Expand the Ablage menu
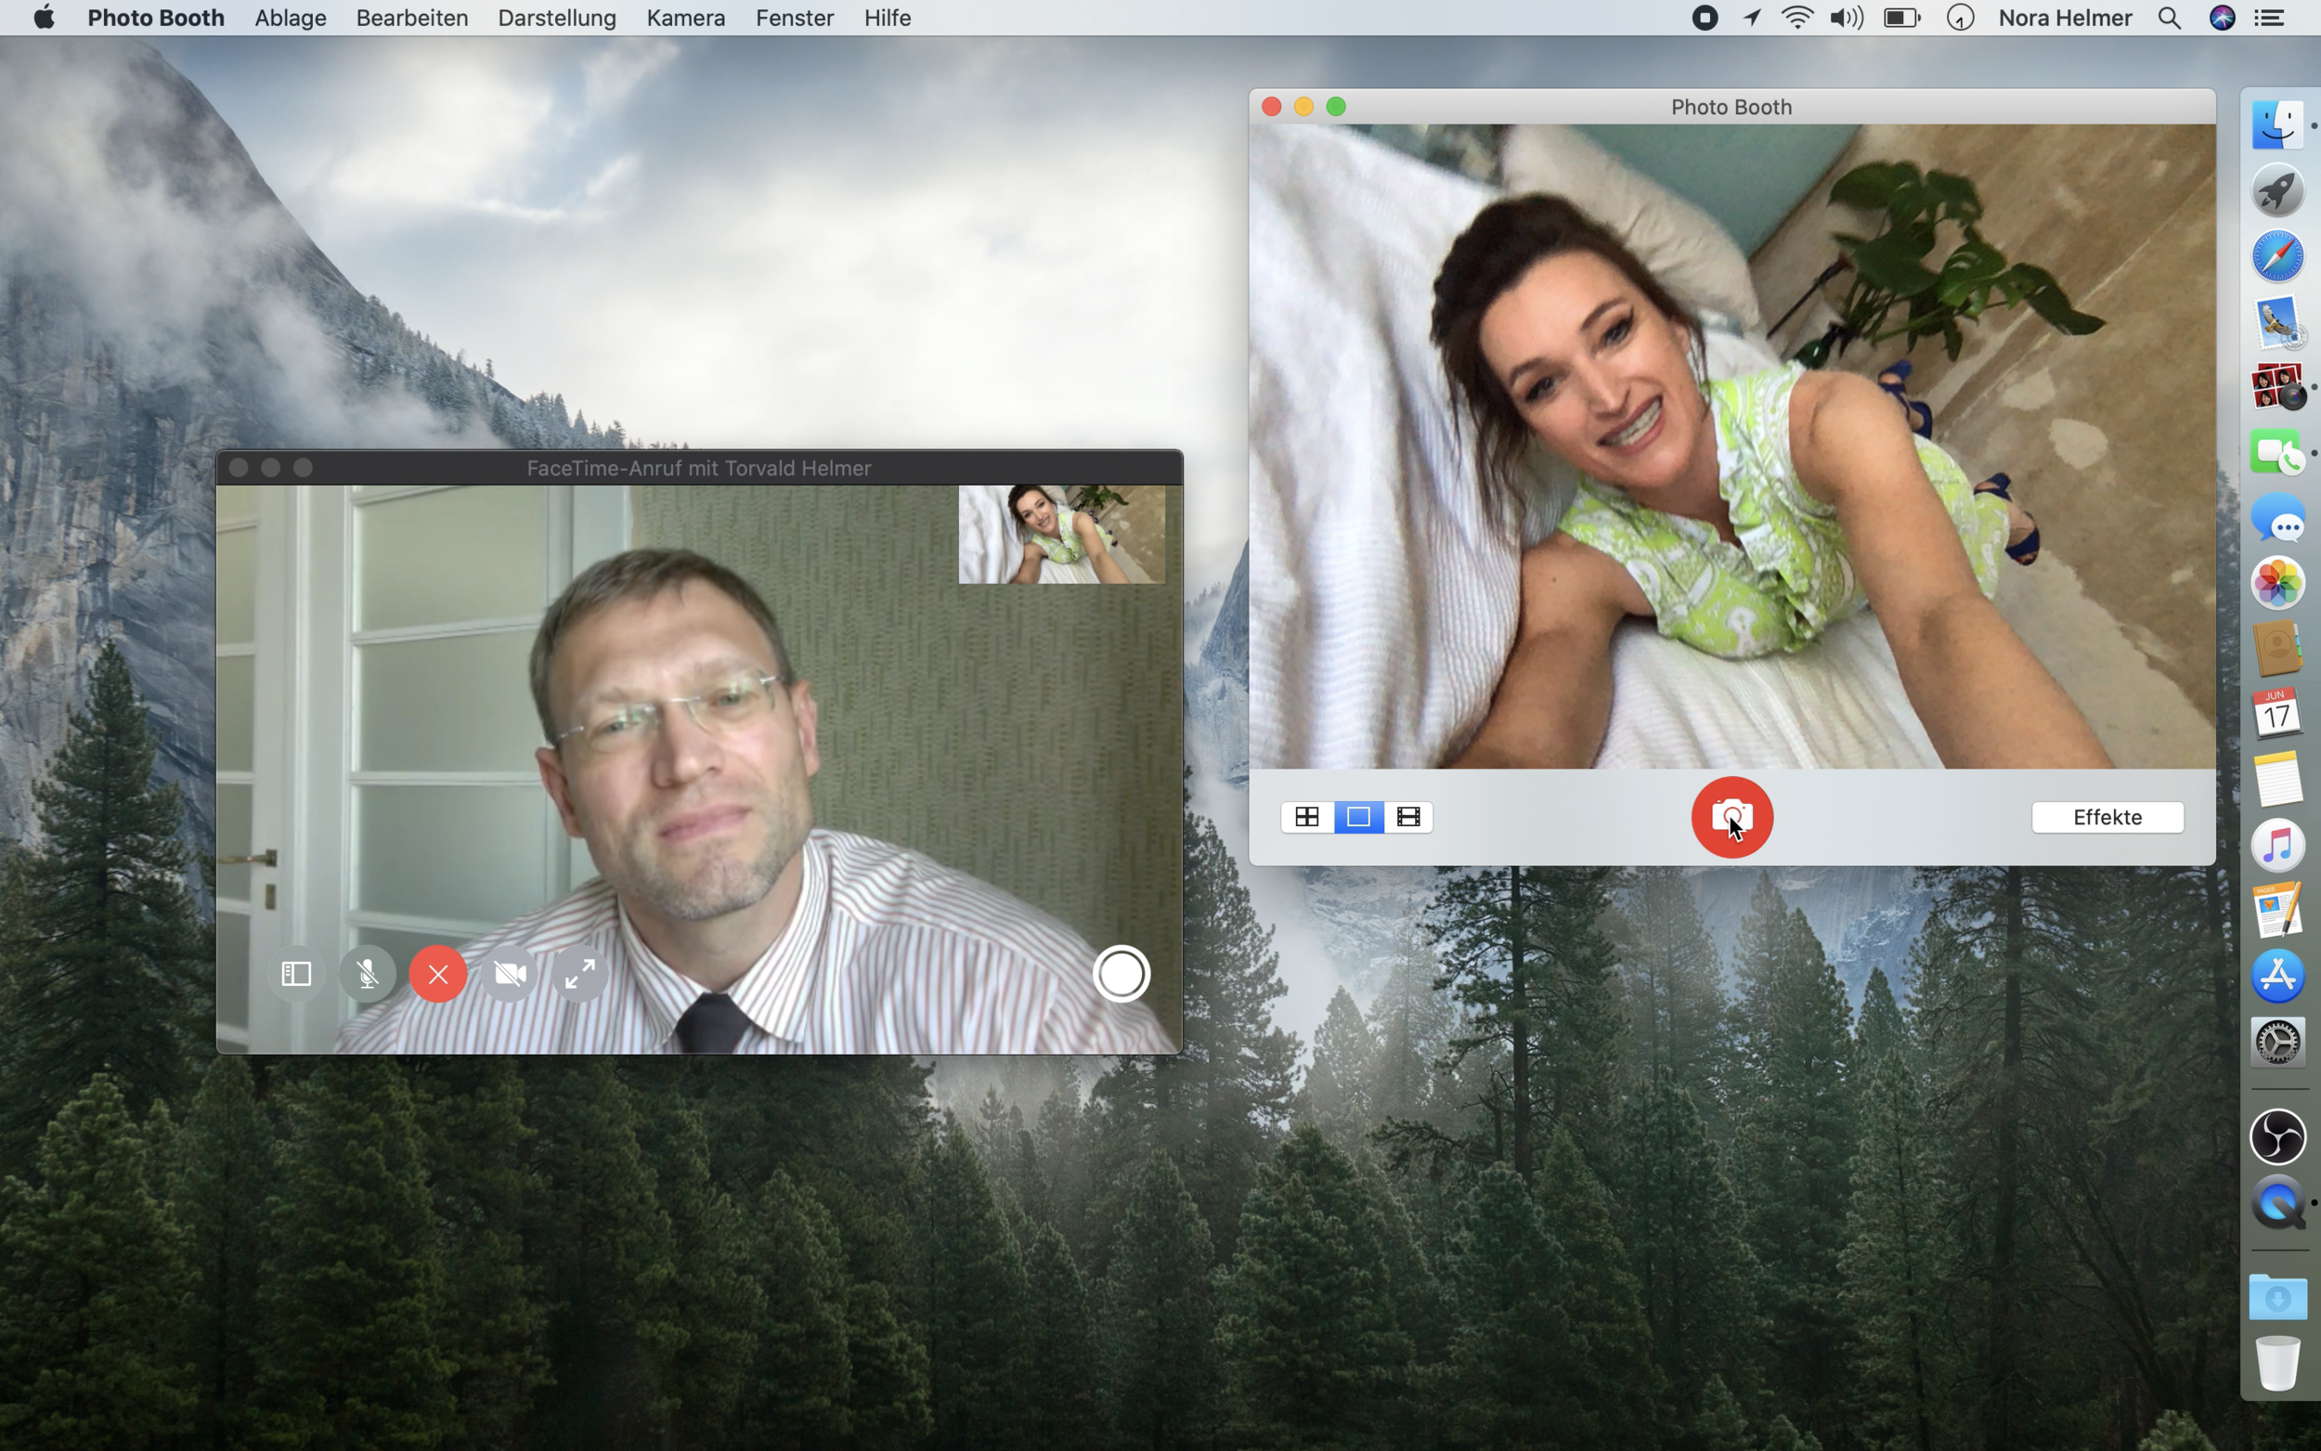The image size is (2321, 1451). tap(290, 18)
